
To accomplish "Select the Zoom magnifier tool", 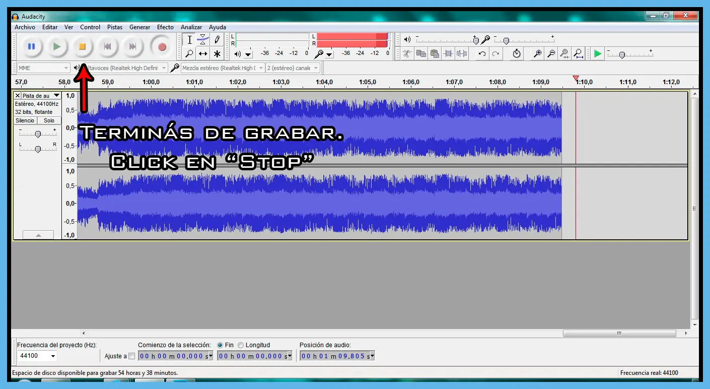I will click(x=189, y=53).
